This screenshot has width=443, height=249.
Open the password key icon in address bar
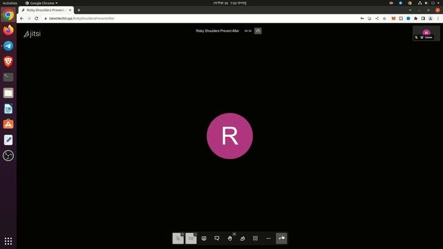362,19
